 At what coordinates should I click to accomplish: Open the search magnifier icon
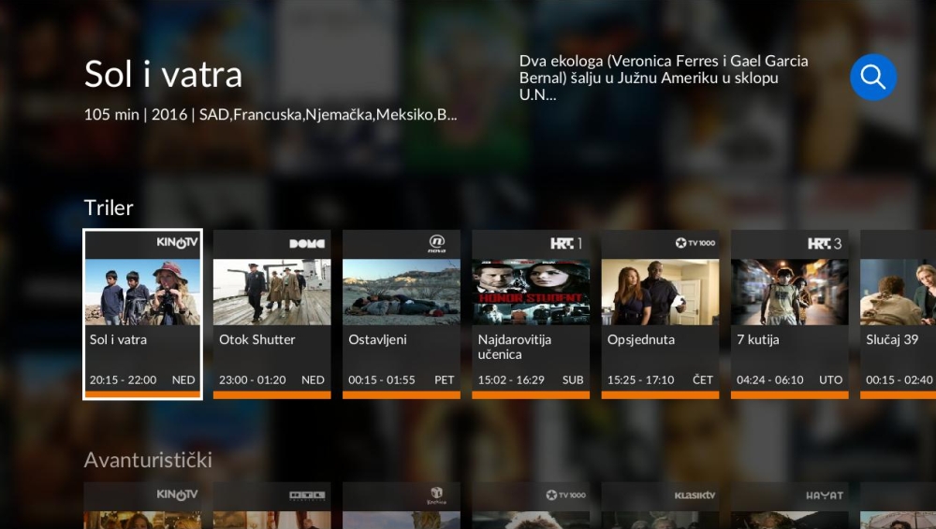click(872, 78)
